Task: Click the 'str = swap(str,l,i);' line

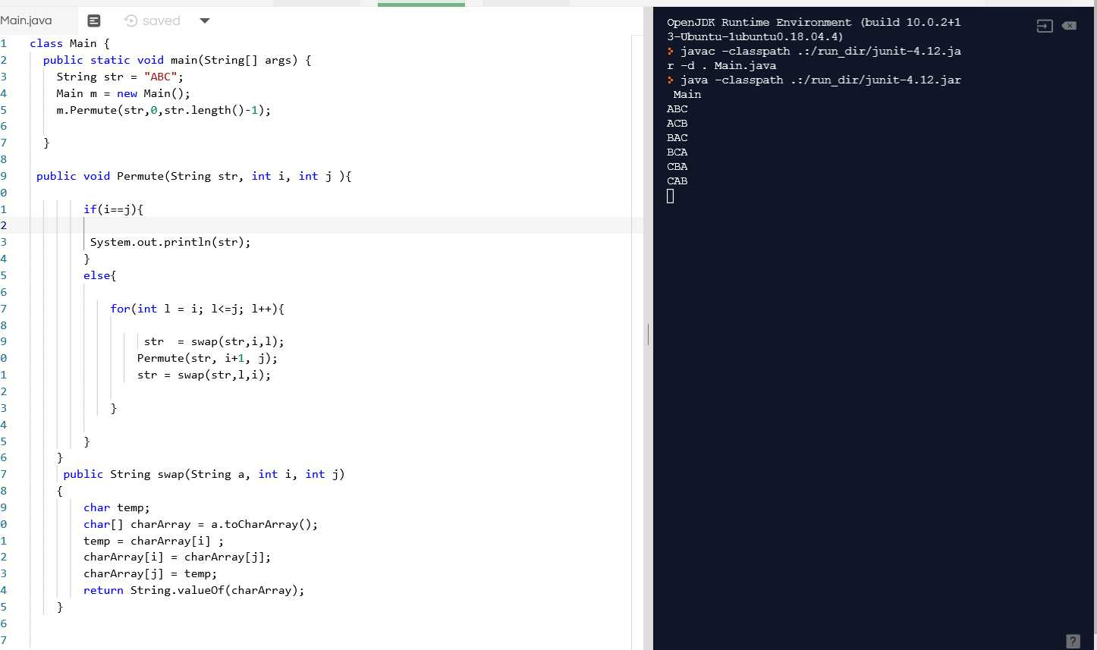Action: [x=203, y=375]
